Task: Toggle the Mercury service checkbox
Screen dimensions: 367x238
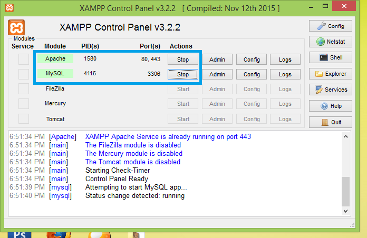Action: (x=24, y=104)
